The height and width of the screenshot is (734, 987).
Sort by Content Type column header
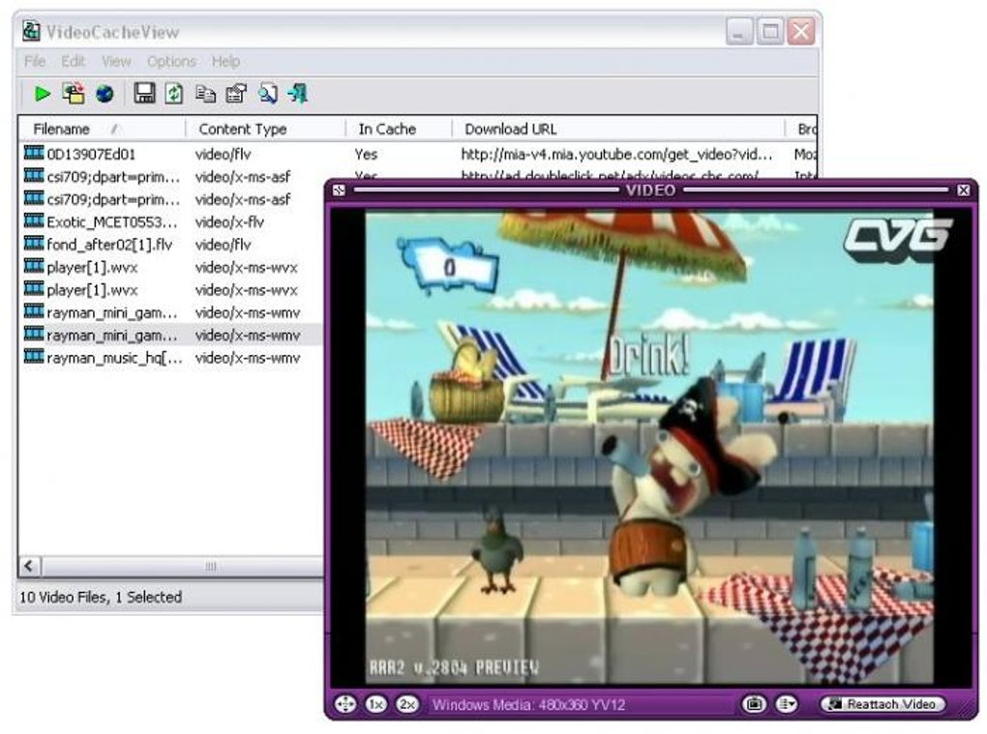pyautogui.click(x=266, y=129)
